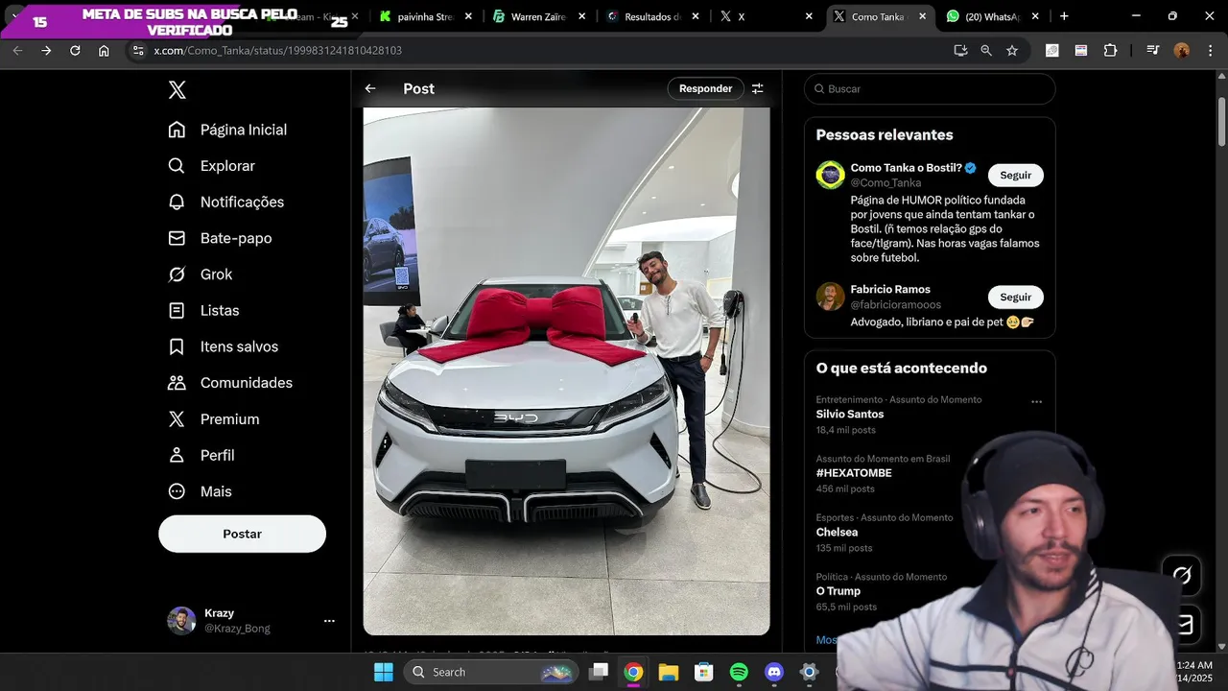Click the zoom magnifier icon in address bar
Screen dimensions: 1228x691
click(x=986, y=50)
